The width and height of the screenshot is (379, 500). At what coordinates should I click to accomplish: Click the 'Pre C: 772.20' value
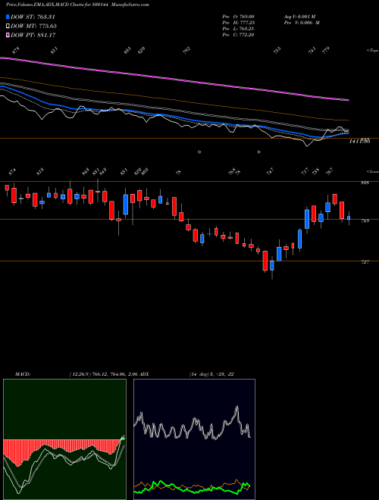[238, 35]
